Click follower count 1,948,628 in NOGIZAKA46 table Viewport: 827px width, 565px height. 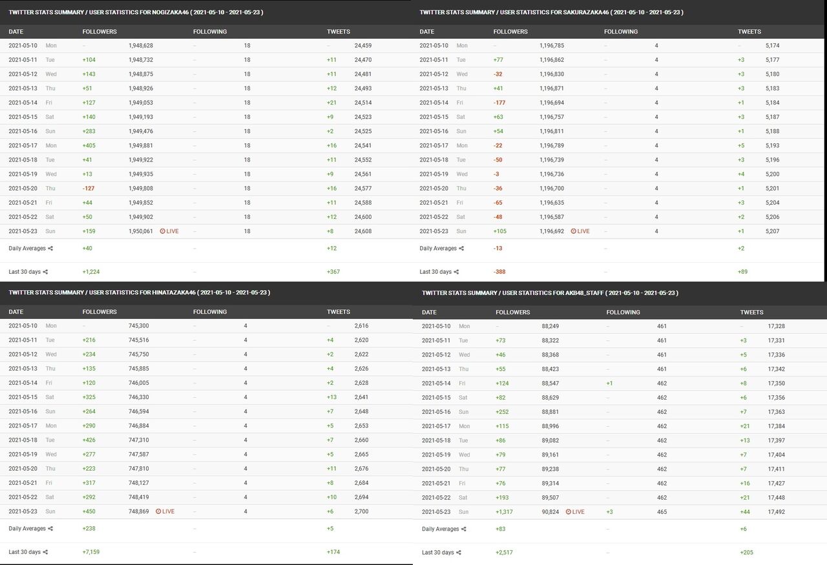tap(141, 46)
